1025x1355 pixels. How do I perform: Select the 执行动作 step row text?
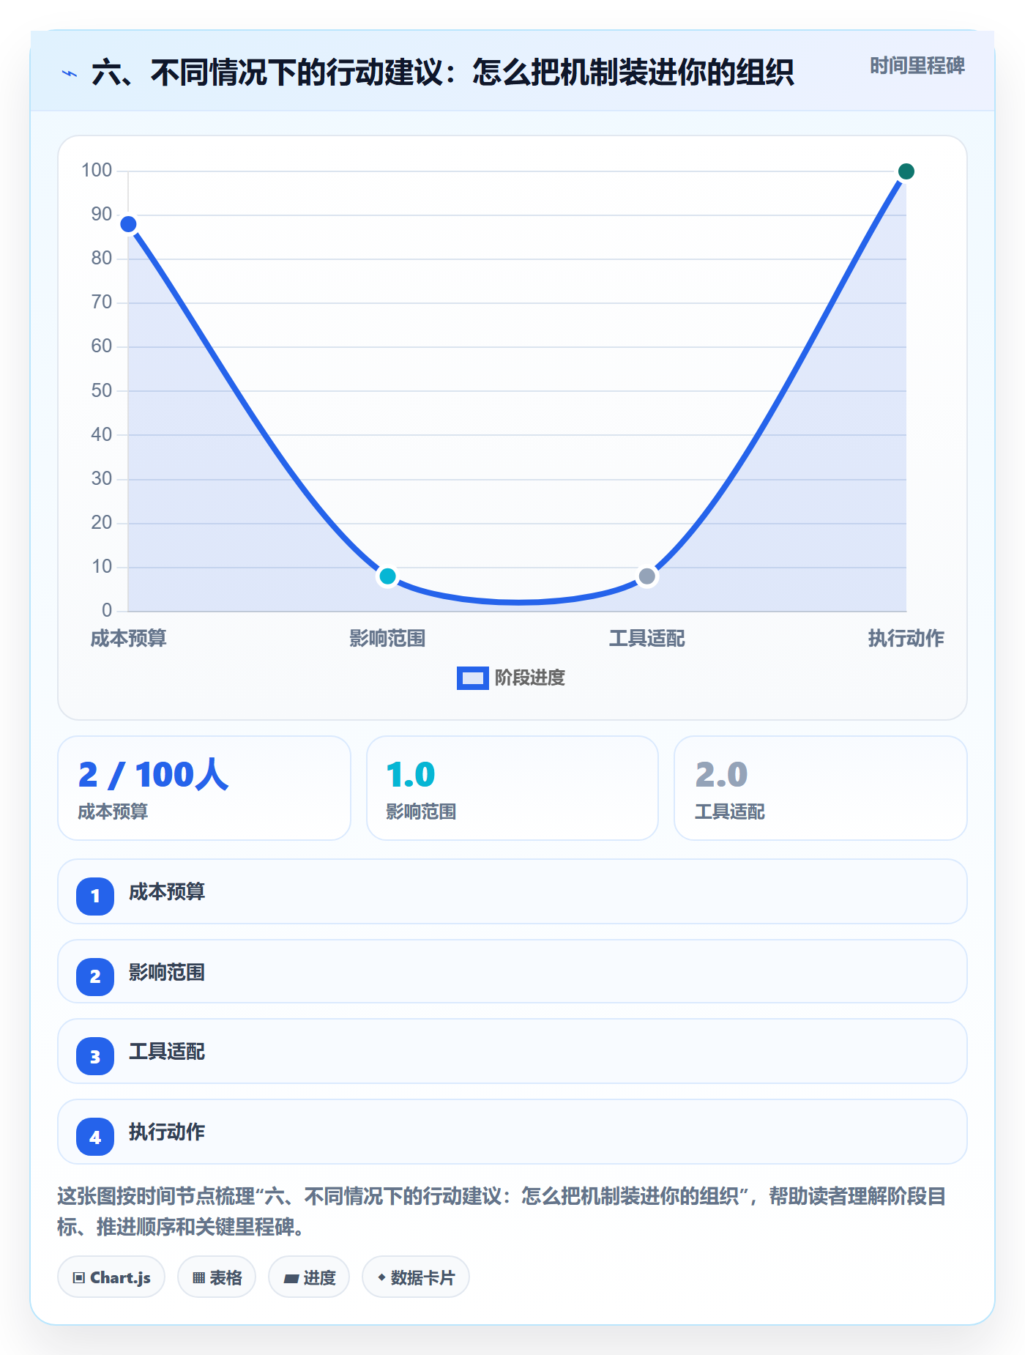(x=167, y=1132)
